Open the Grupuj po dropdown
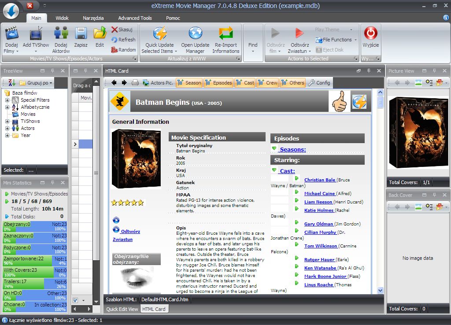451x325 pixels. pos(36,83)
